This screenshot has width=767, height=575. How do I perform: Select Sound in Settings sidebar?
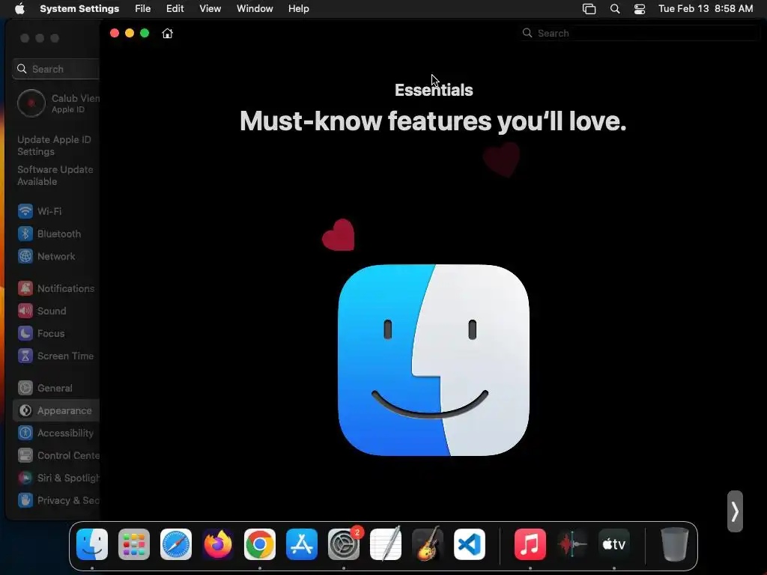click(x=56, y=311)
